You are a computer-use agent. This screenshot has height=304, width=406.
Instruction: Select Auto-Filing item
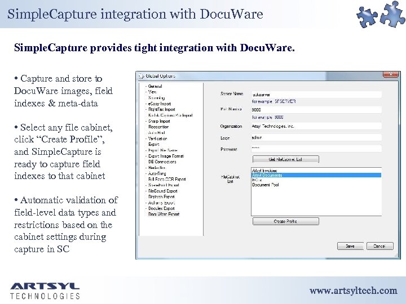157,173
